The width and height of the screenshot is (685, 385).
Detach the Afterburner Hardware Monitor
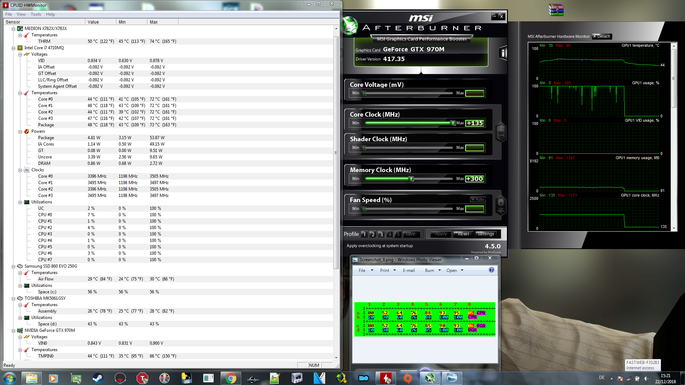coord(602,36)
